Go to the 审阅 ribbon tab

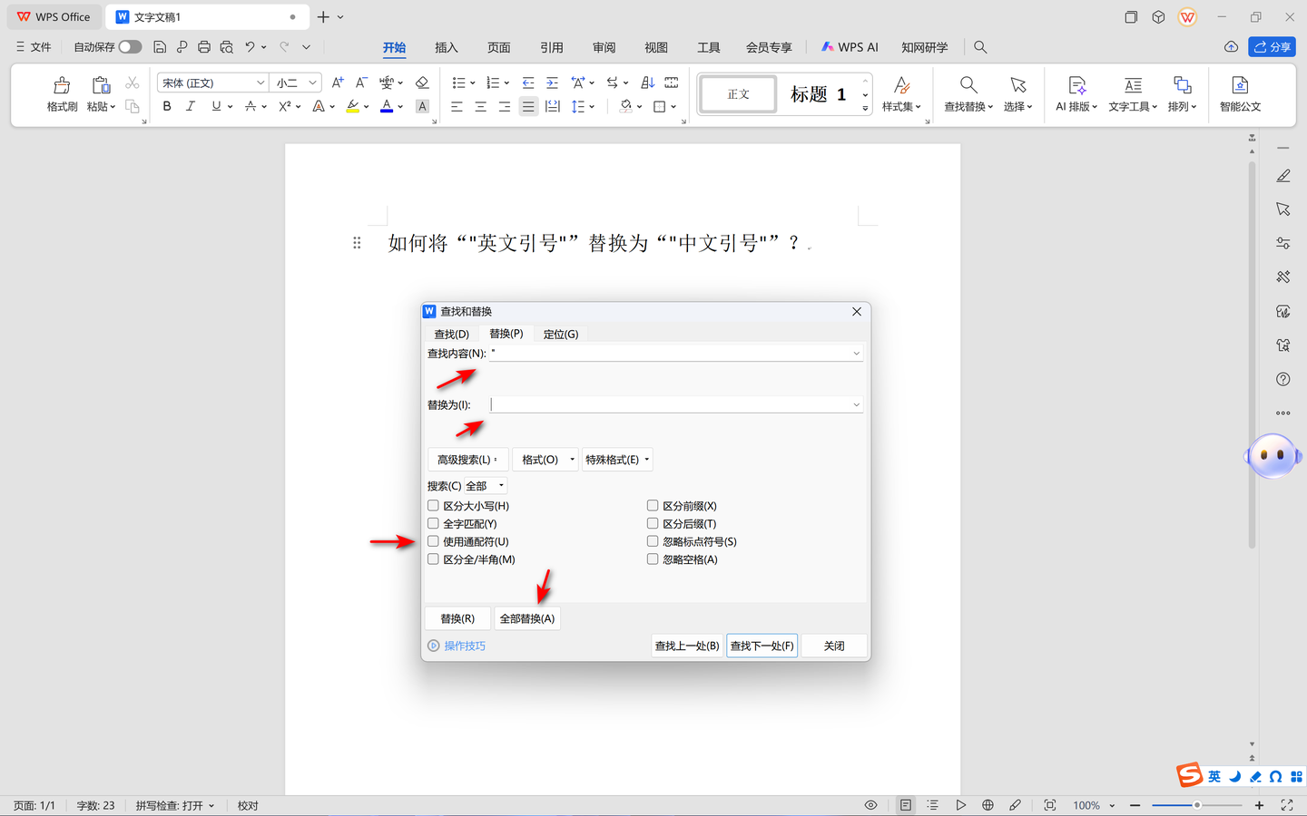point(604,47)
